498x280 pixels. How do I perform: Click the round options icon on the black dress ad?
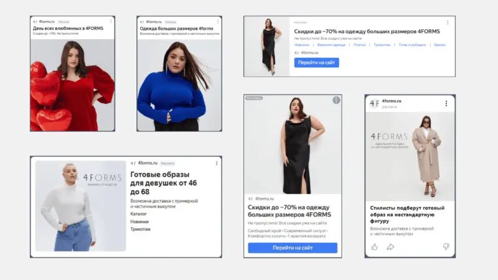click(336, 100)
